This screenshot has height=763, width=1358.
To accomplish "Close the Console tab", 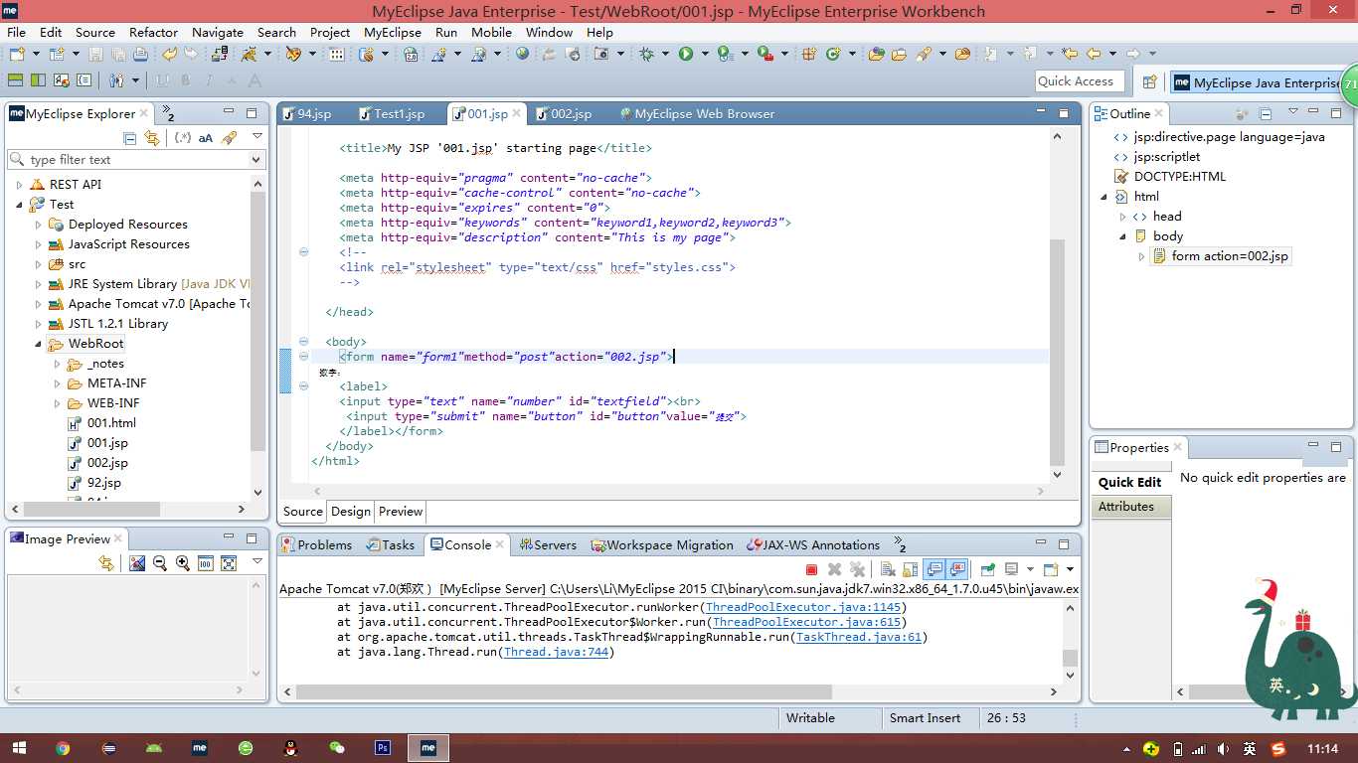I will [x=500, y=544].
